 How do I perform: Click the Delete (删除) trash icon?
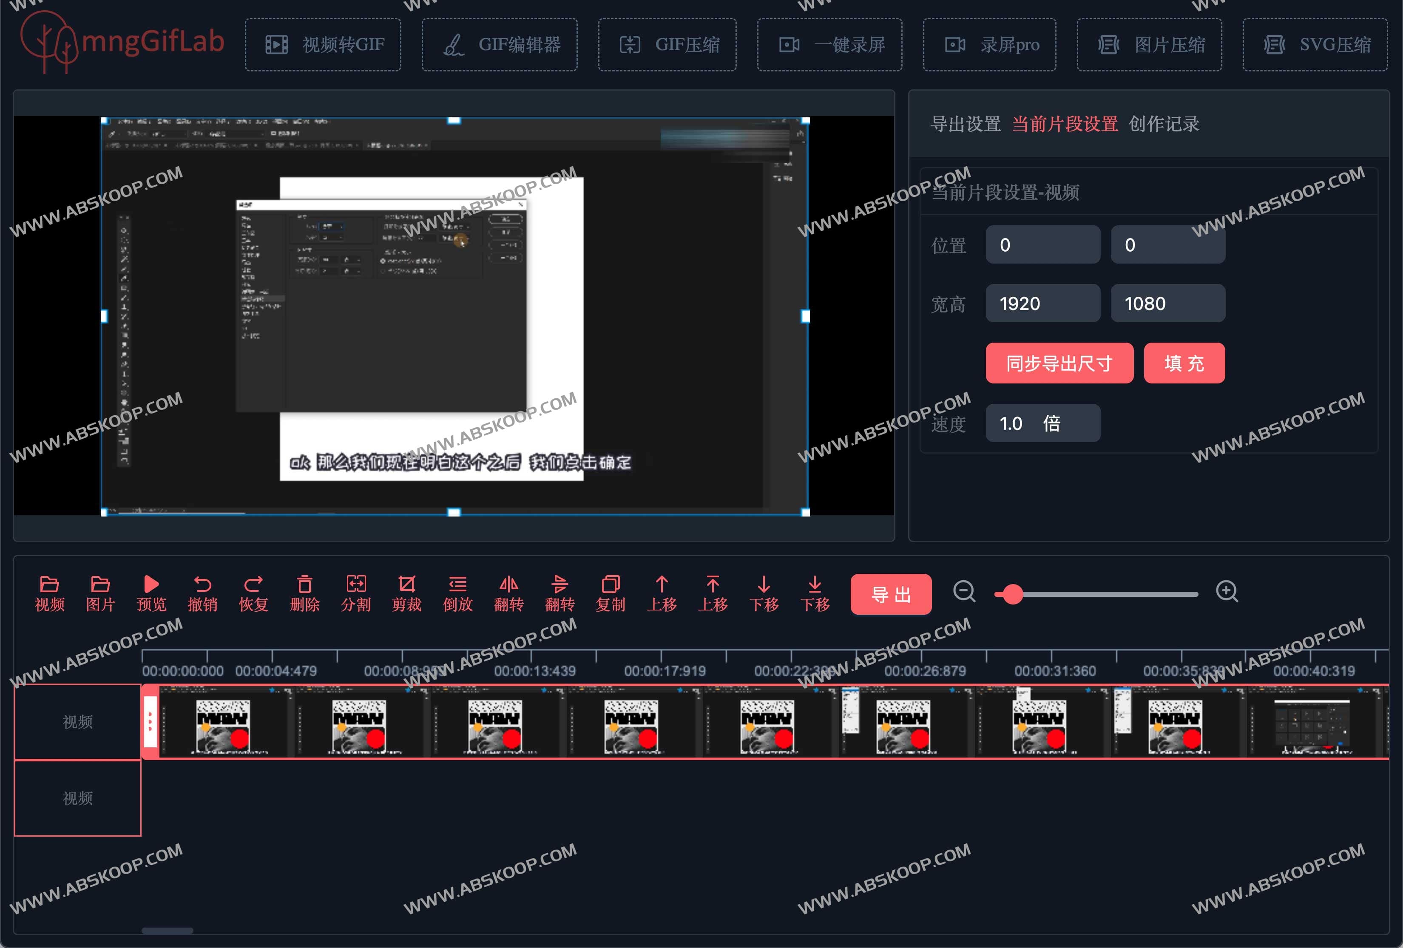(x=304, y=585)
